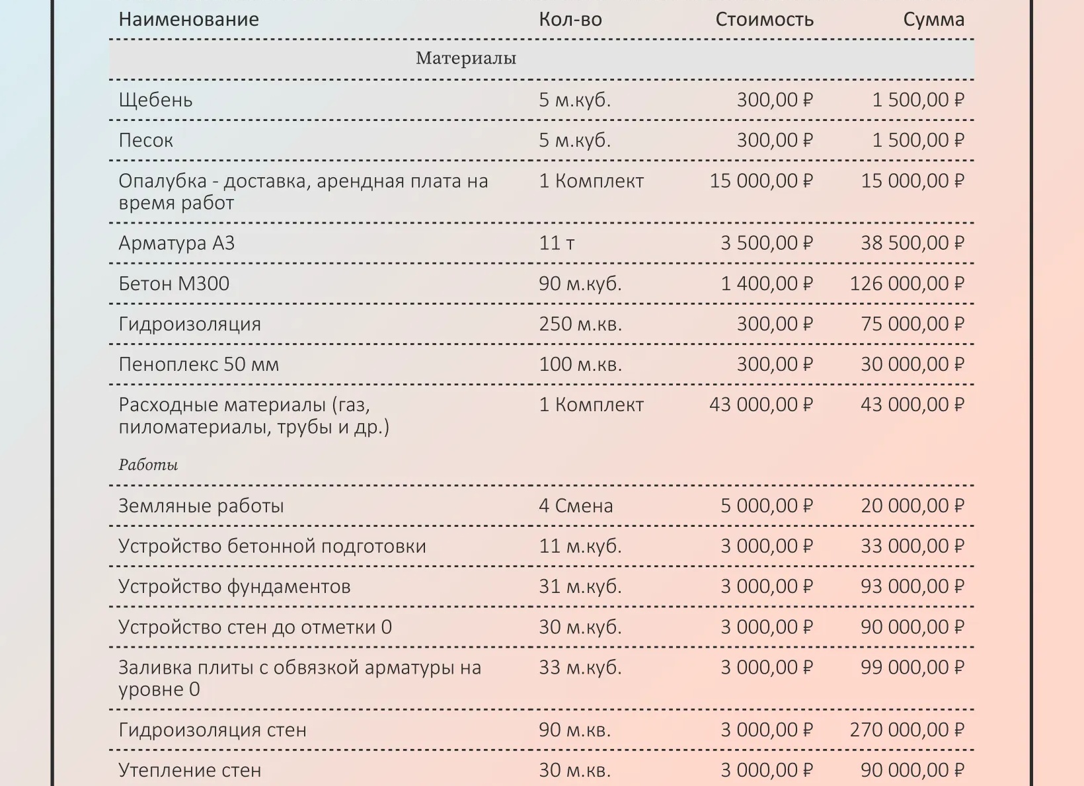1084x786 pixels.
Task: Click the Щебень row name
Action: tap(155, 100)
